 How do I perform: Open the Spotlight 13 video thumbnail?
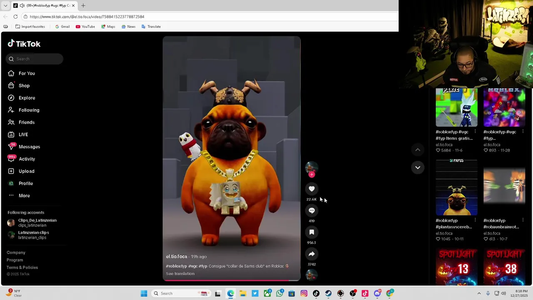pos(456,267)
